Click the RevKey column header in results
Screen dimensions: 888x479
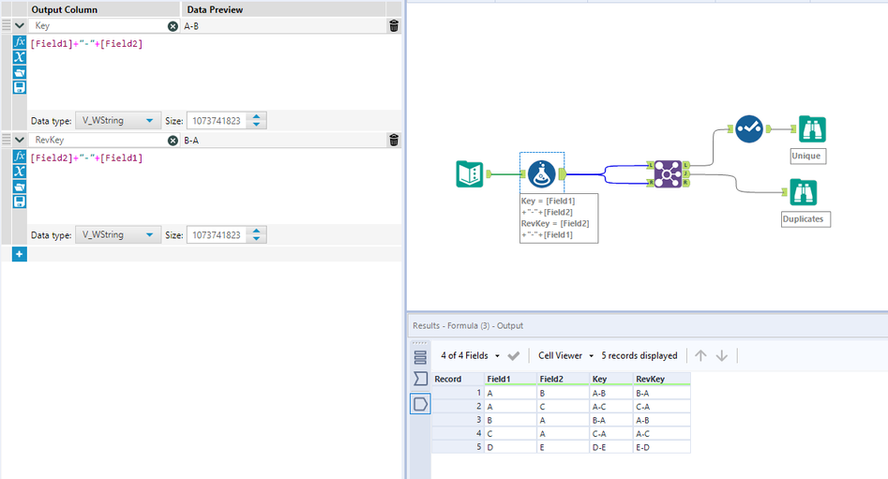[x=661, y=379]
